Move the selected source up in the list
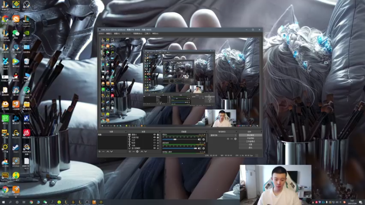The height and width of the screenshot is (205, 365). pos(141,152)
